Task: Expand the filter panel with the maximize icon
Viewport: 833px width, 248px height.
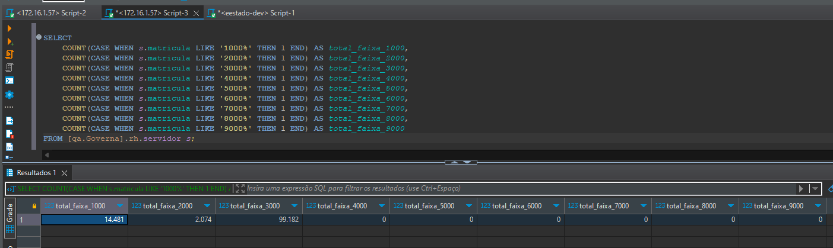Action: 240,188
